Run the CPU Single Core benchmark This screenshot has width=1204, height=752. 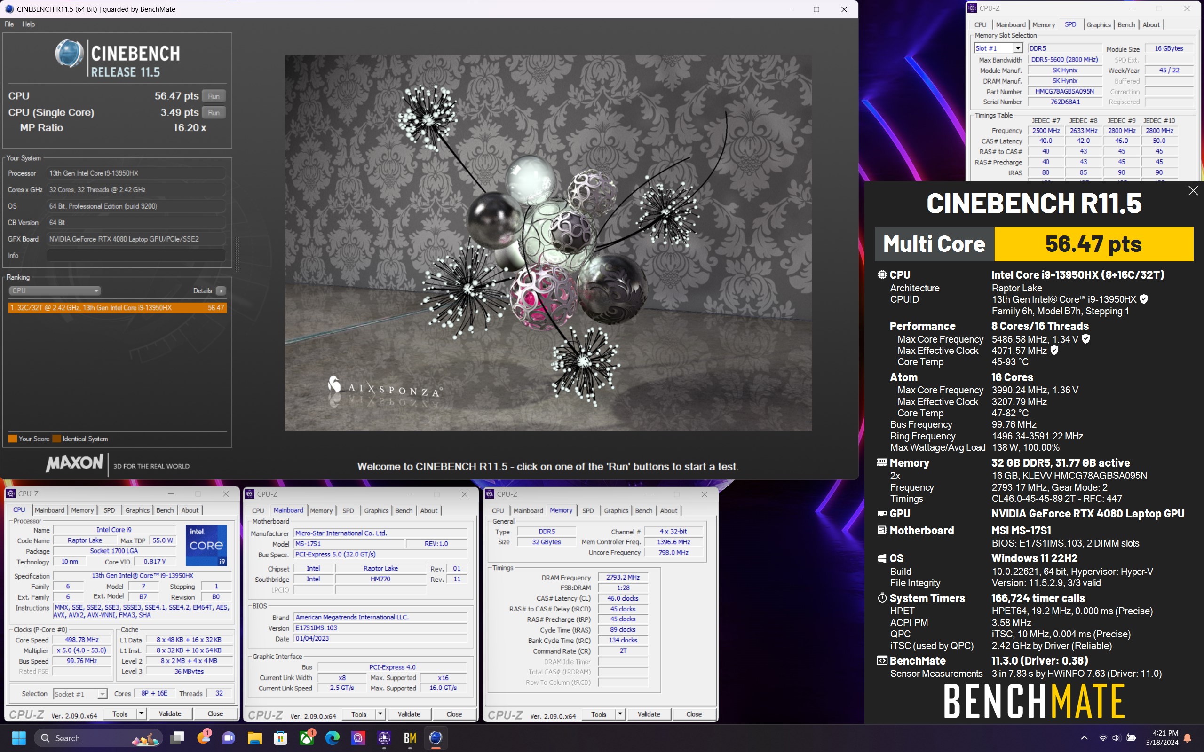click(x=214, y=113)
